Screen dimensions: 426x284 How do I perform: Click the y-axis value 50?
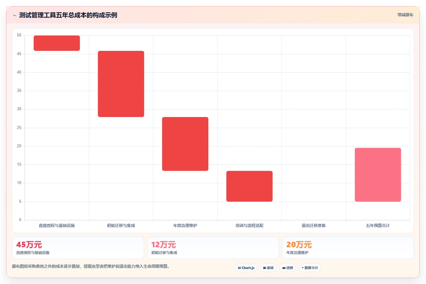(19, 35)
